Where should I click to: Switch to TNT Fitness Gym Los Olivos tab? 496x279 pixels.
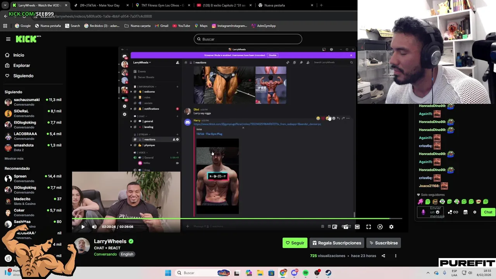click(162, 5)
